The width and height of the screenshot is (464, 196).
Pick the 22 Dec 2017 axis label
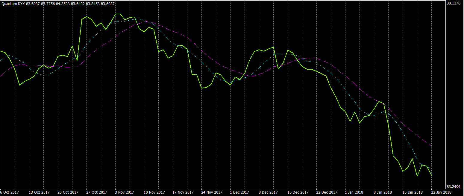[x=327, y=192]
